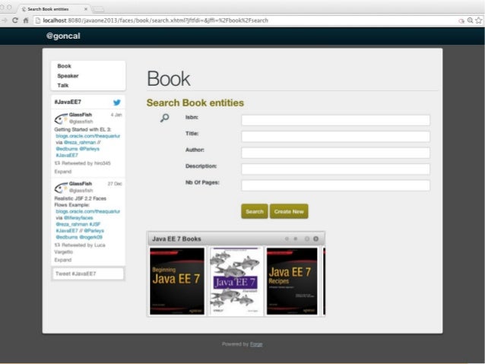Viewport: 485px width, 364px height.
Task: Focus the Nb Of Pages input field
Action: click(335, 185)
